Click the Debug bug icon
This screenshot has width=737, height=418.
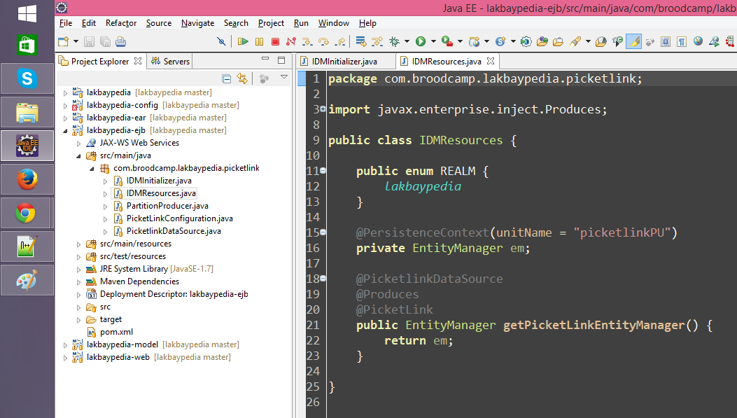[x=394, y=41]
